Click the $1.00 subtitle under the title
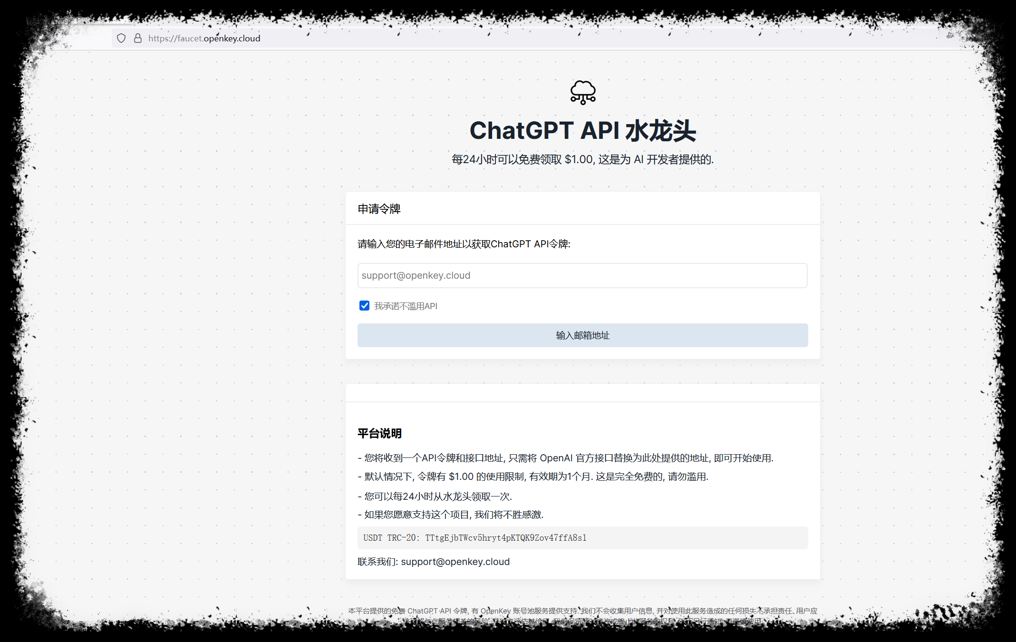The width and height of the screenshot is (1016, 642). coord(582,160)
